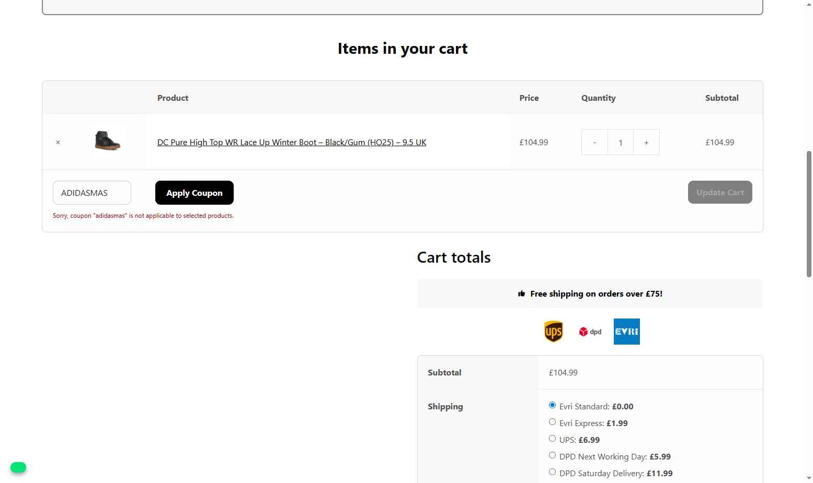The width and height of the screenshot is (813, 483).
Task: Select Evri Standard free shipping
Action: (552, 405)
